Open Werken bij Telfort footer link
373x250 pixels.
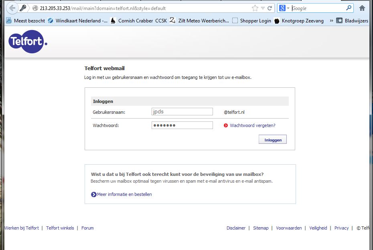click(x=21, y=228)
